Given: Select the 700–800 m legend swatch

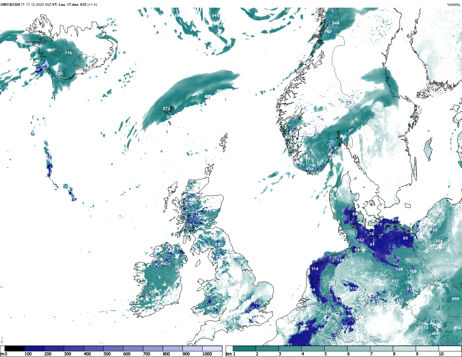Looking at the screenshot, I should 153,348.
